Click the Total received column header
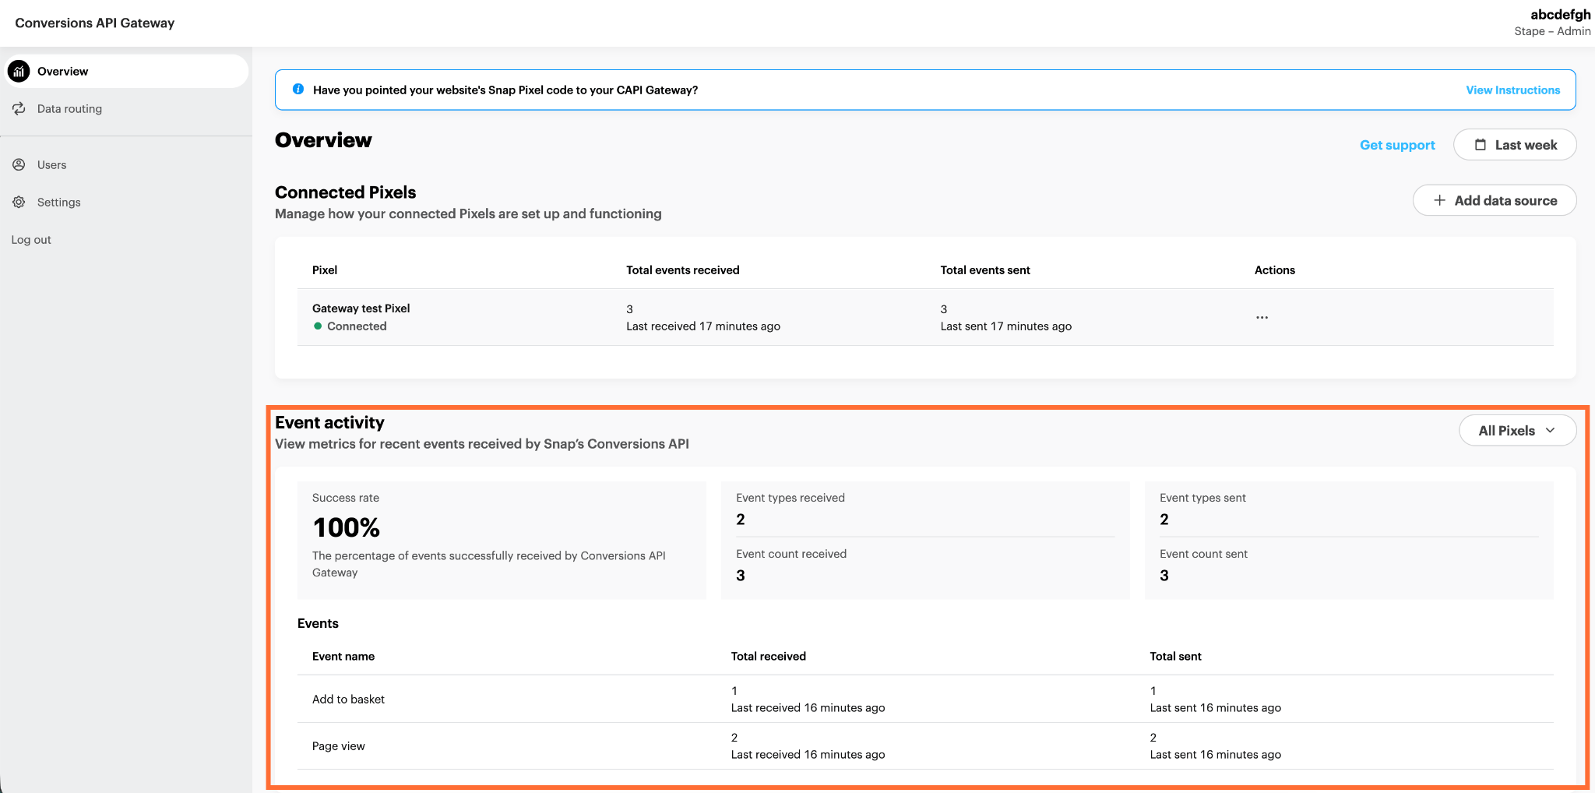 (768, 657)
